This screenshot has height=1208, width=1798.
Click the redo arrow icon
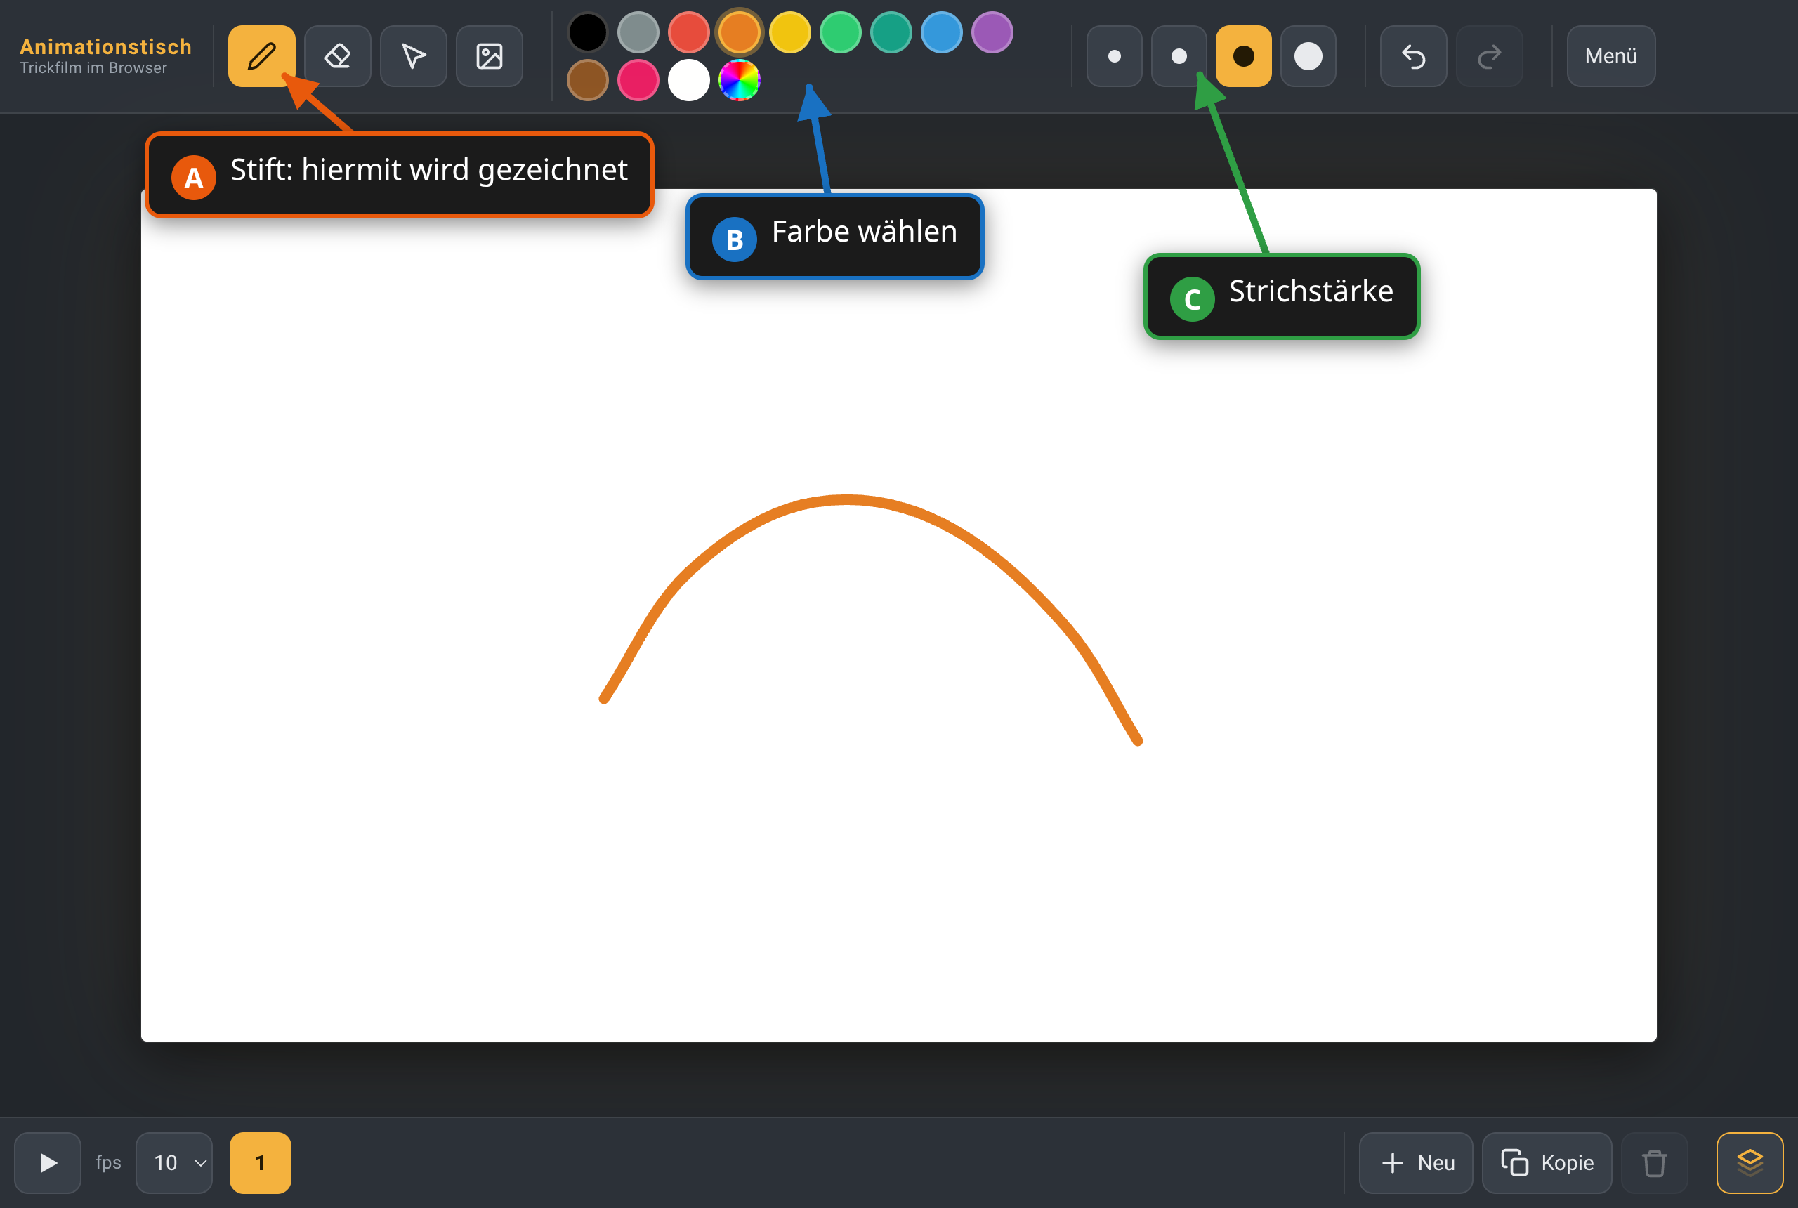point(1489,56)
